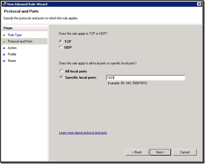The width and height of the screenshot is (205, 164).
Task: Select the Name step in sidebar
Action: pos(12,61)
